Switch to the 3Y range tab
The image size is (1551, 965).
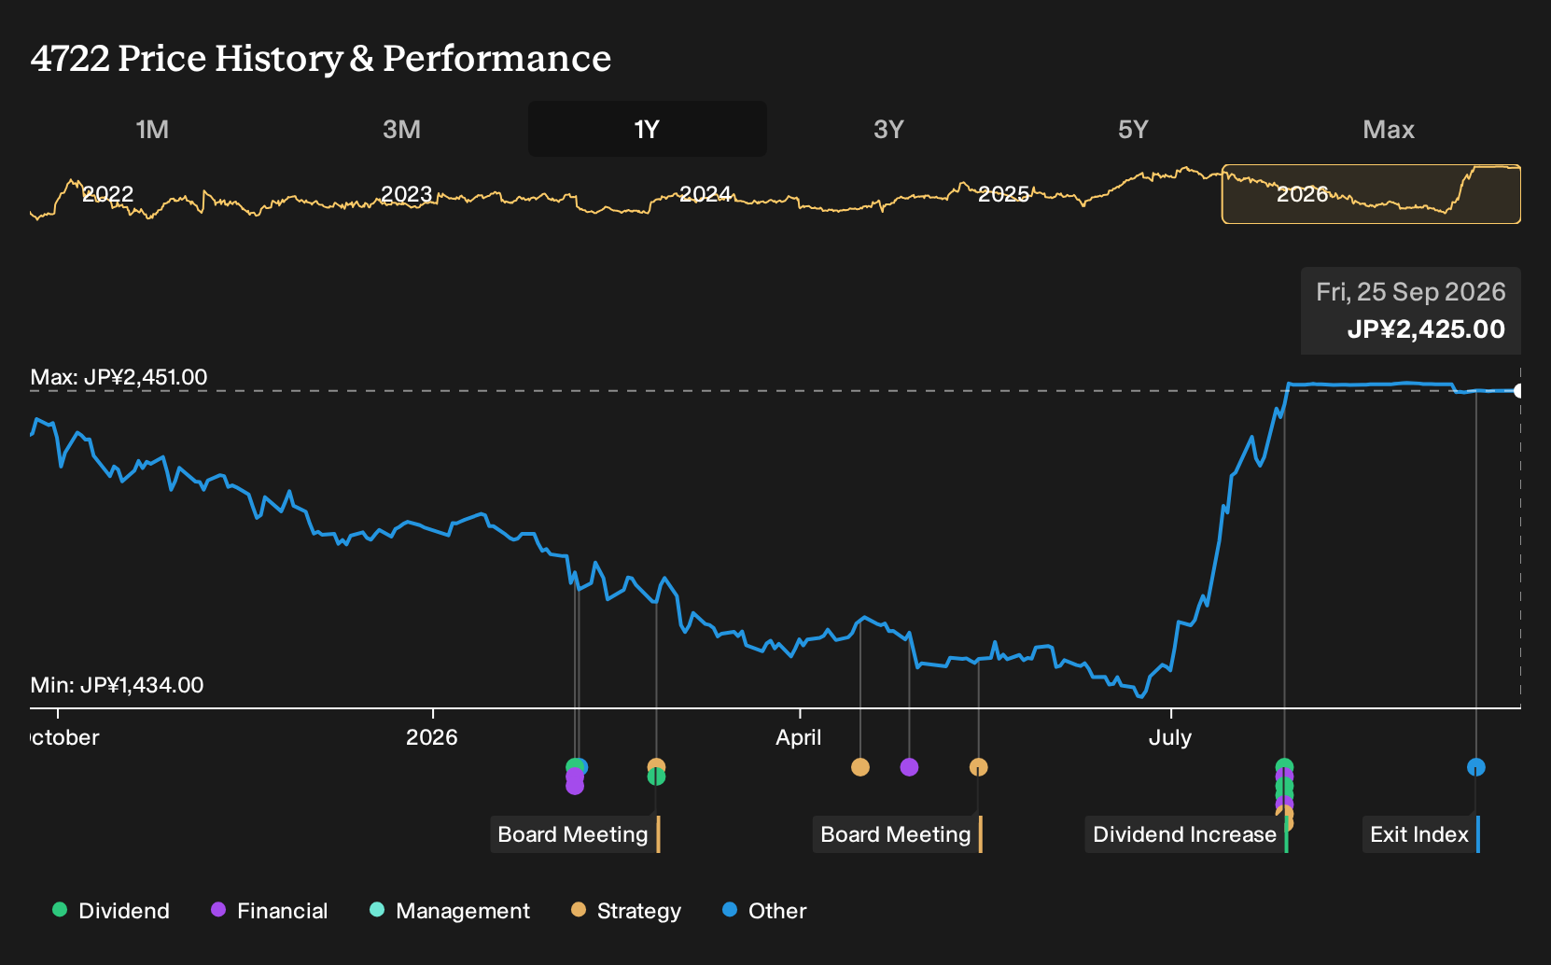[x=888, y=129]
